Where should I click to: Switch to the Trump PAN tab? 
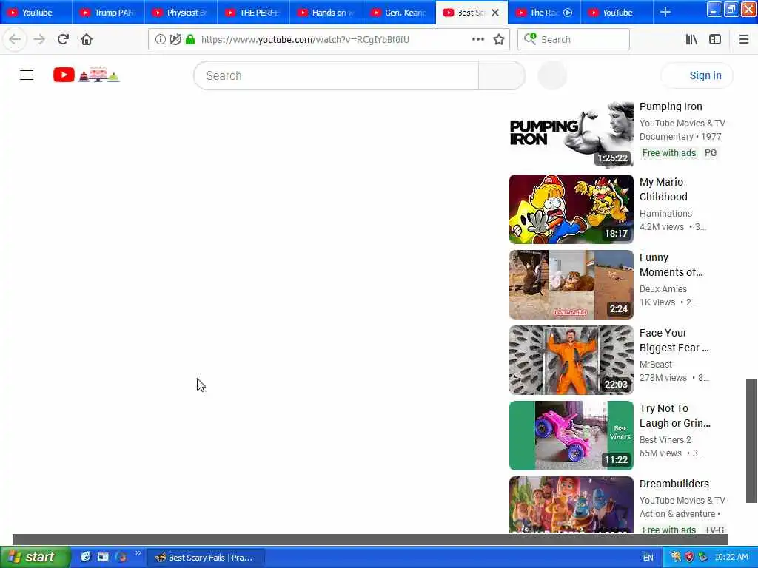click(x=109, y=13)
